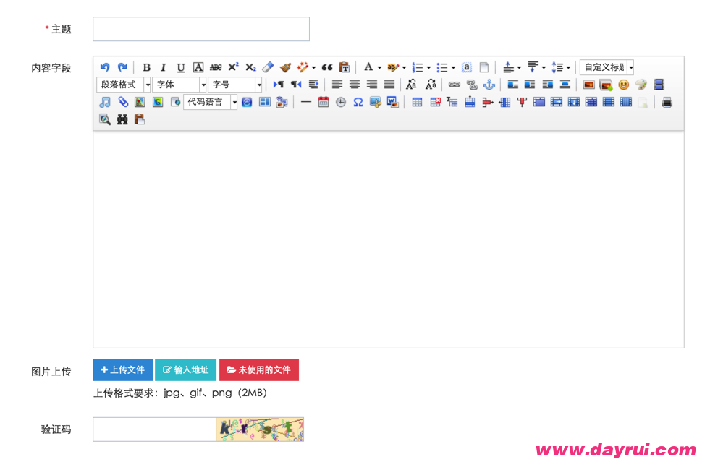
Task: Focus the 主题 subject field
Action: pyautogui.click(x=201, y=29)
